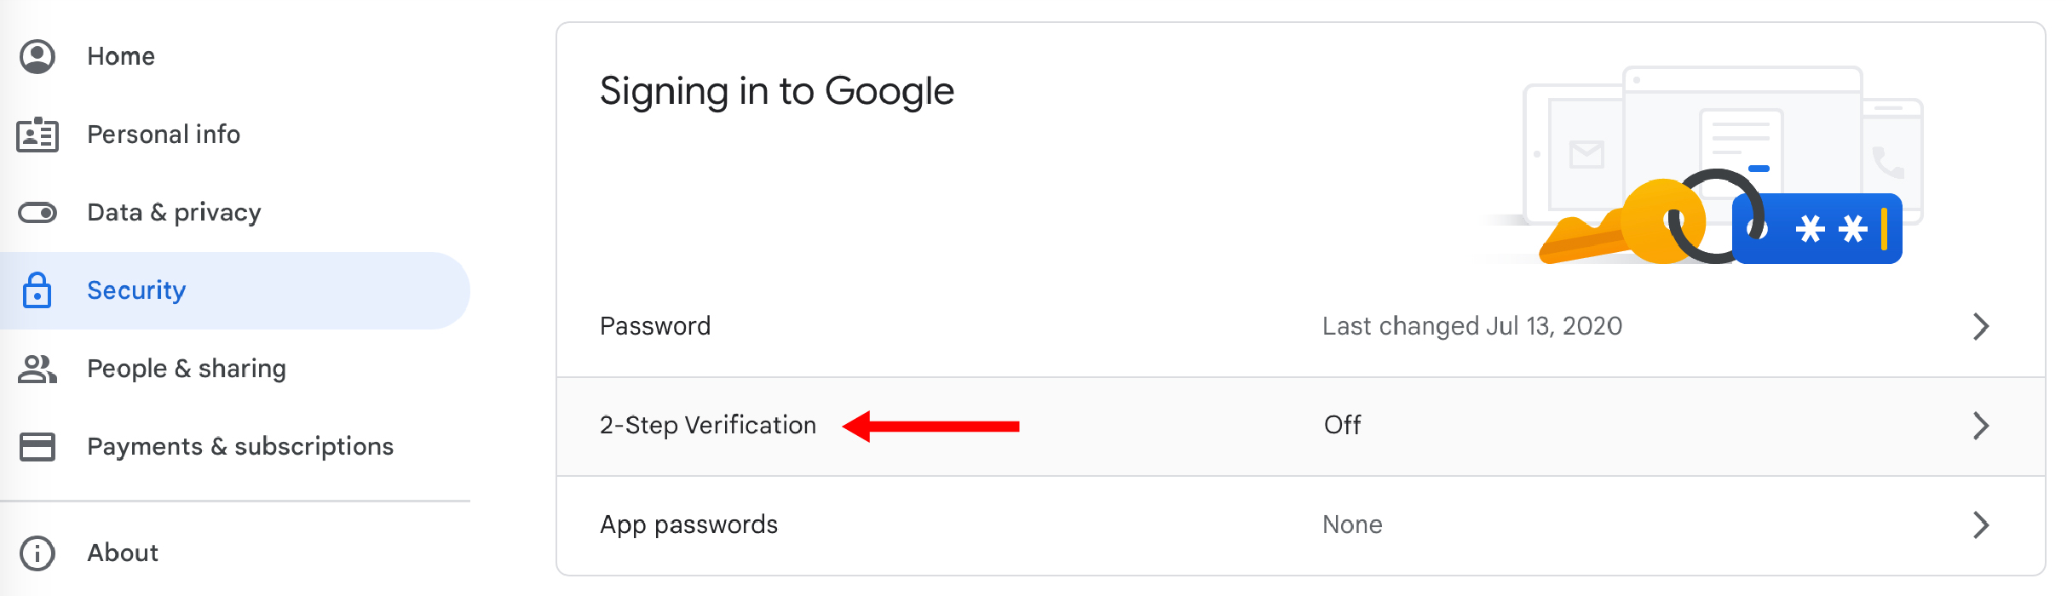Click the Personal info ID card icon
Screen dimensions: 2067x596
[x=37, y=135]
